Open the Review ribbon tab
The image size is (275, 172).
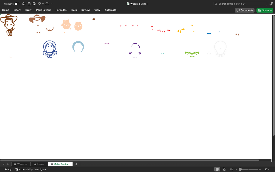click(86, 10)
